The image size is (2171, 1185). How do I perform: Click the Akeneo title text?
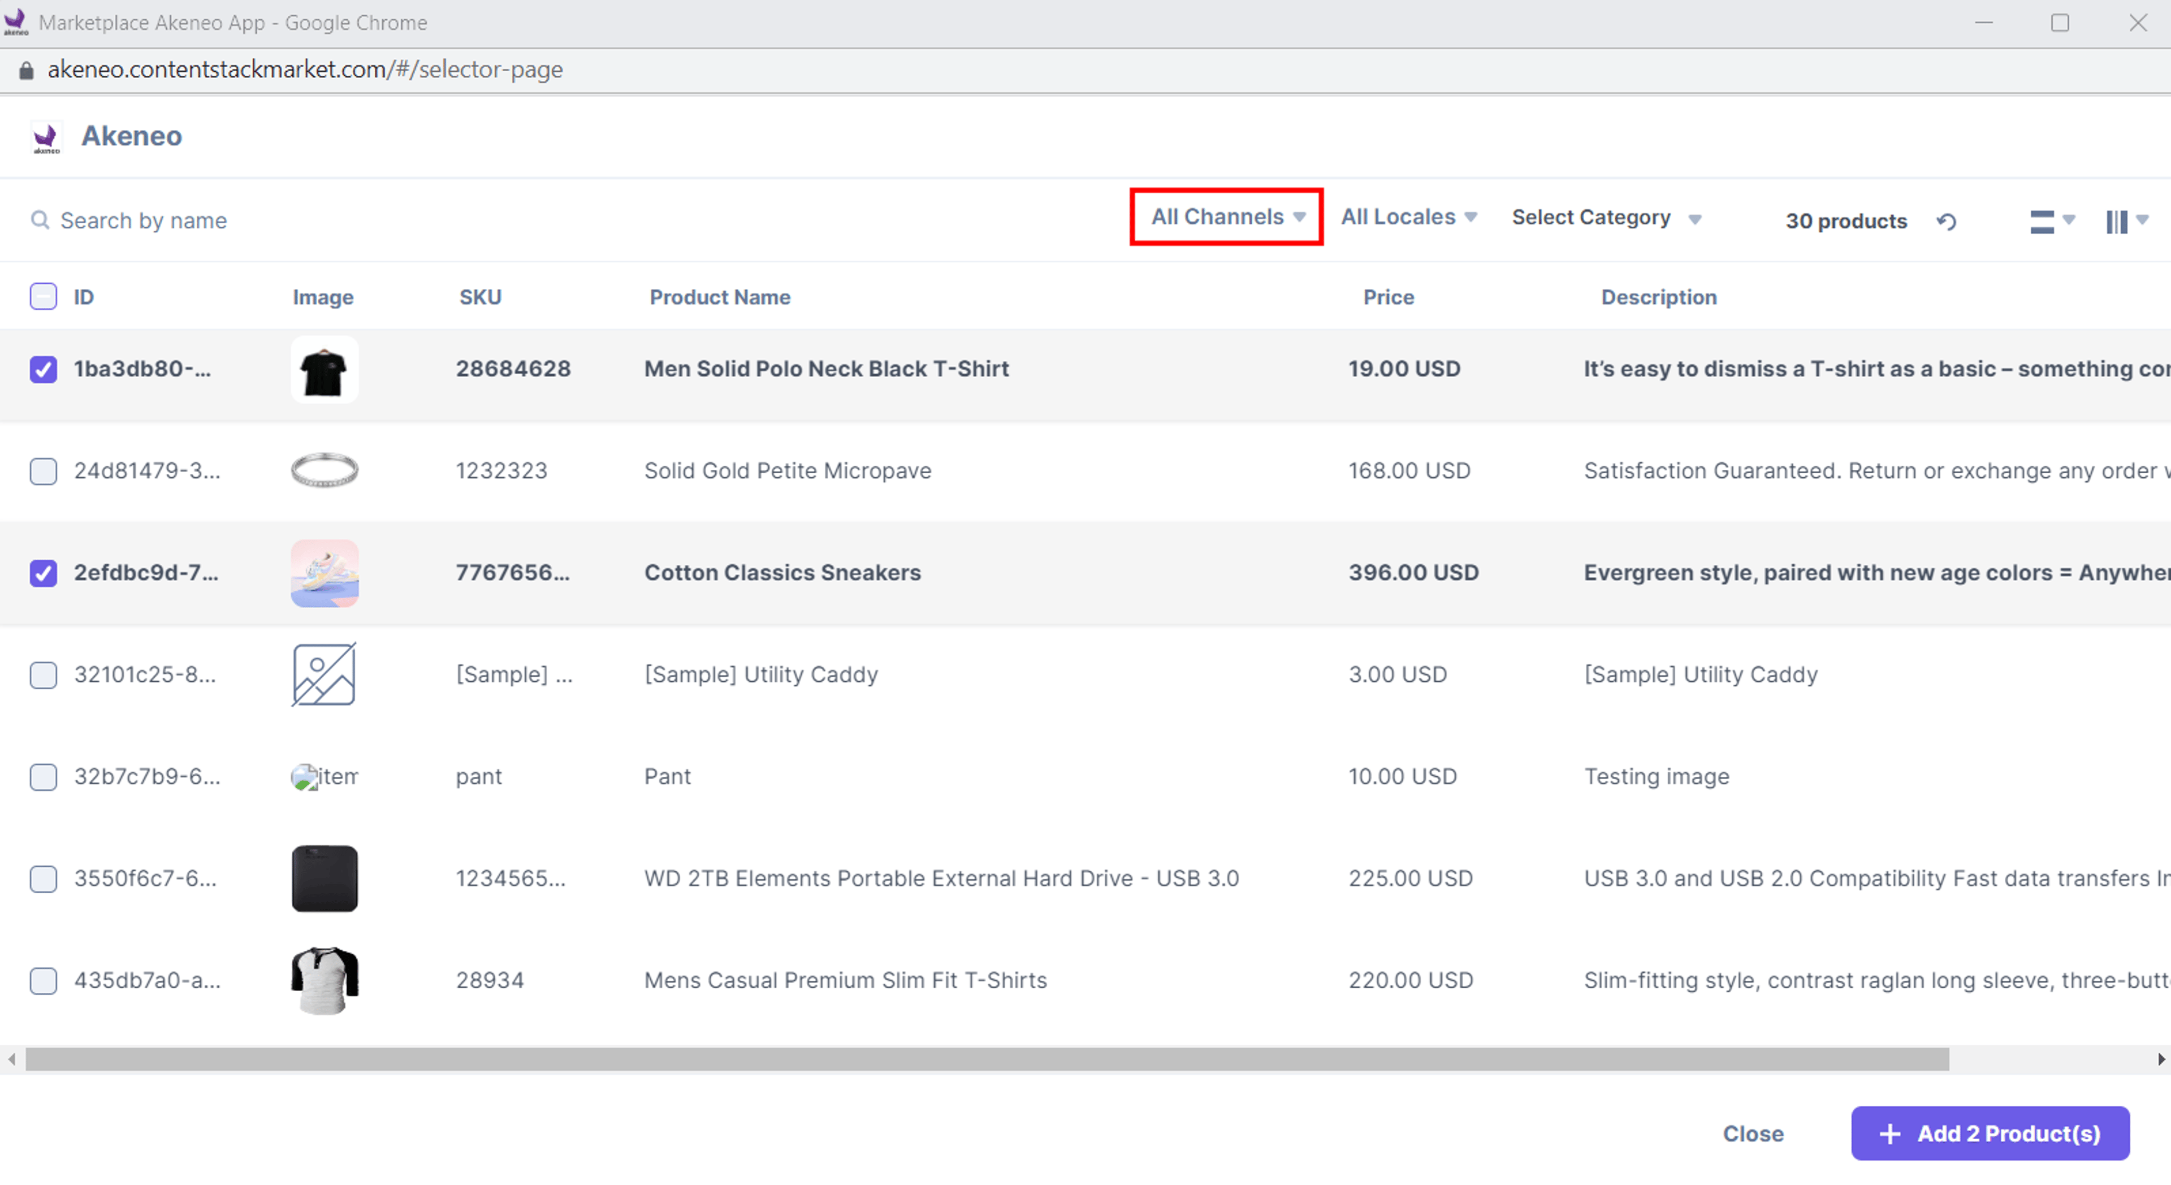click(x=132, y=136)
